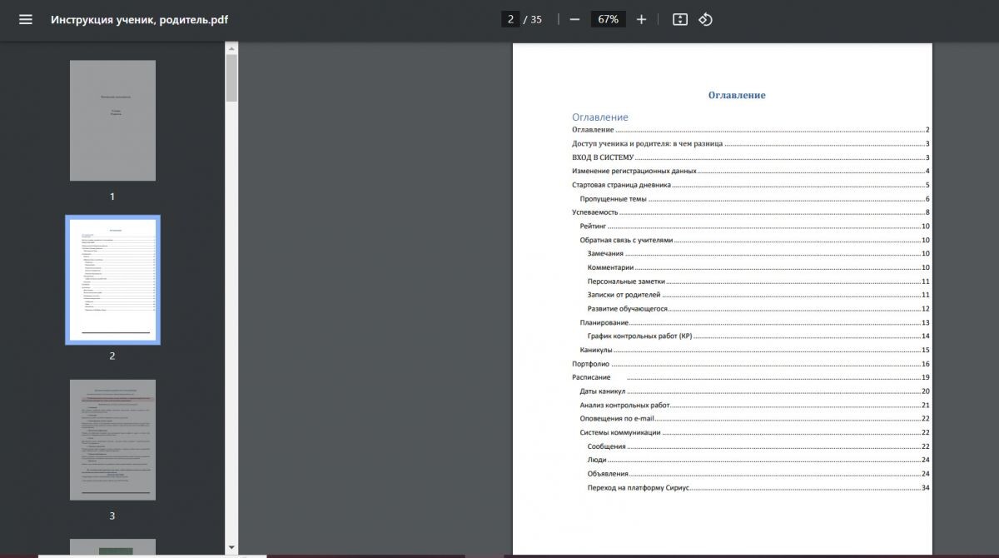Jump to the 'Замечания' entry
Screen dimensions: 999x558
[x=758, y=253]
